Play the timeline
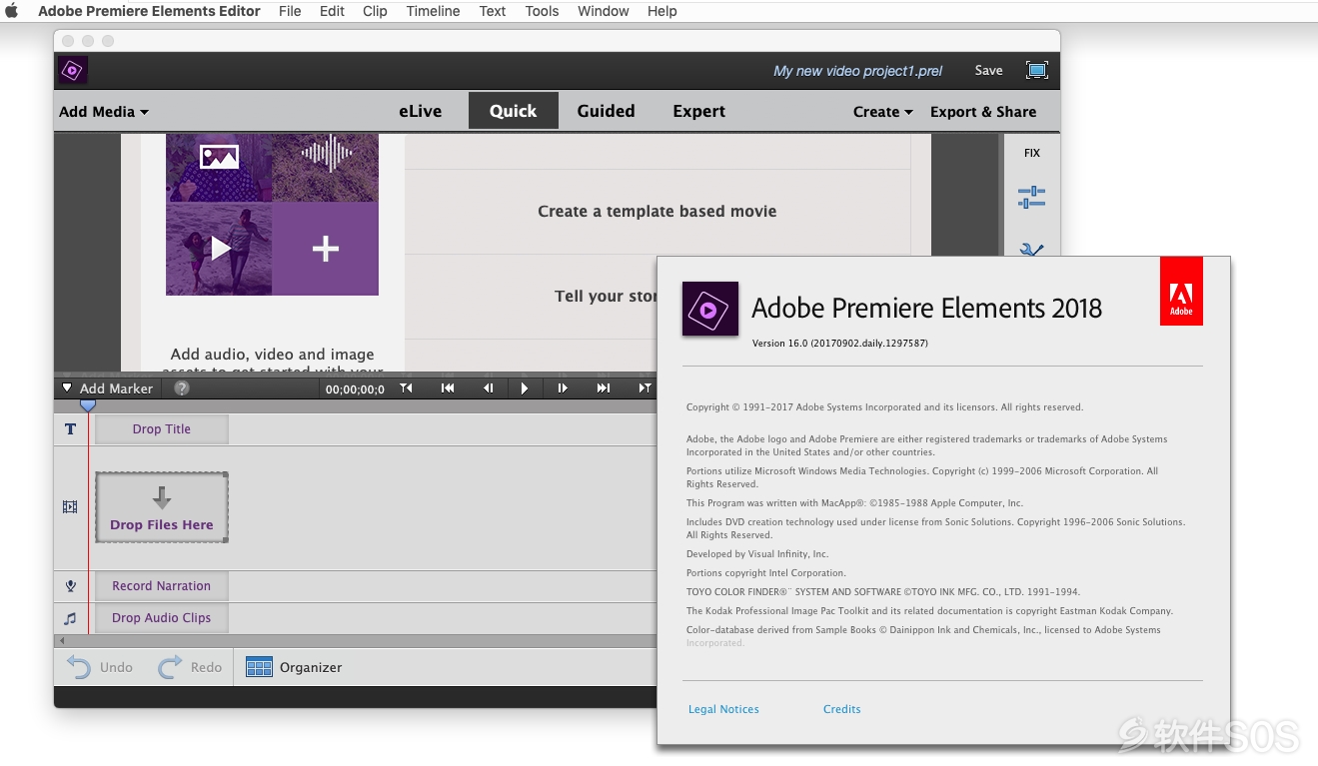This screenshot has width=1318, height=766. coord(525,388)
